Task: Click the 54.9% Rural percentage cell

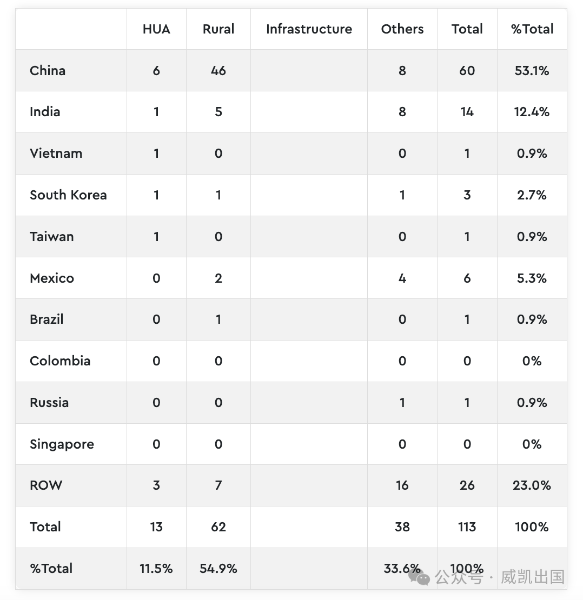Action: (x=218, y=569)
